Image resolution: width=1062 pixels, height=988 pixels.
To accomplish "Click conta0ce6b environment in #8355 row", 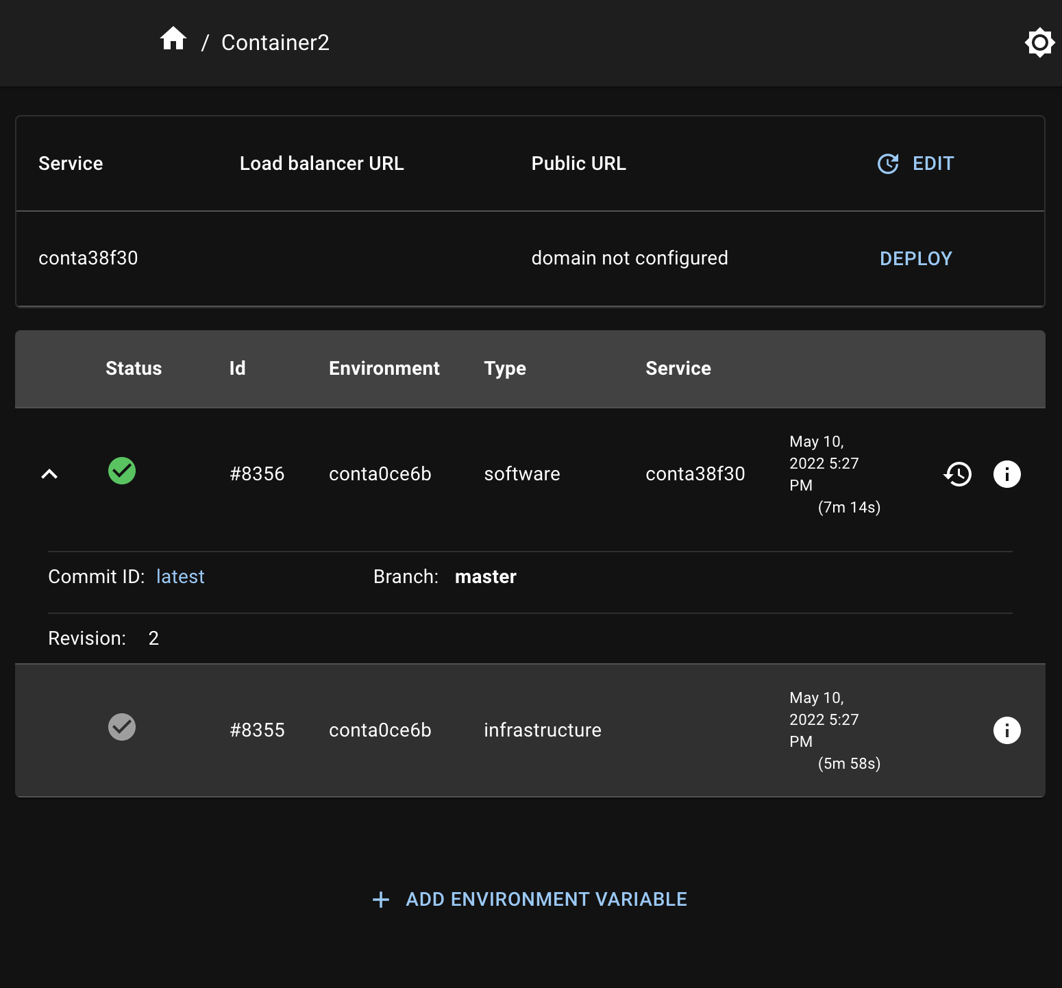I will pyautogui.click(x=380, y=730).
